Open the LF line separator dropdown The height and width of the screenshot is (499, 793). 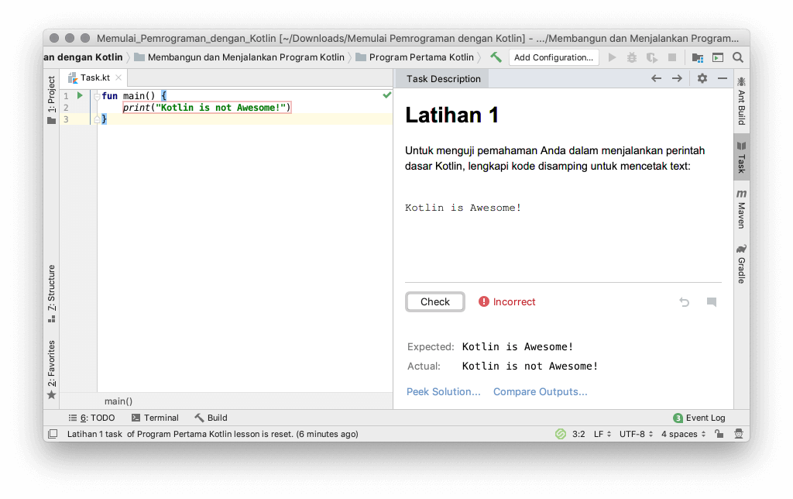pos(601,434)
